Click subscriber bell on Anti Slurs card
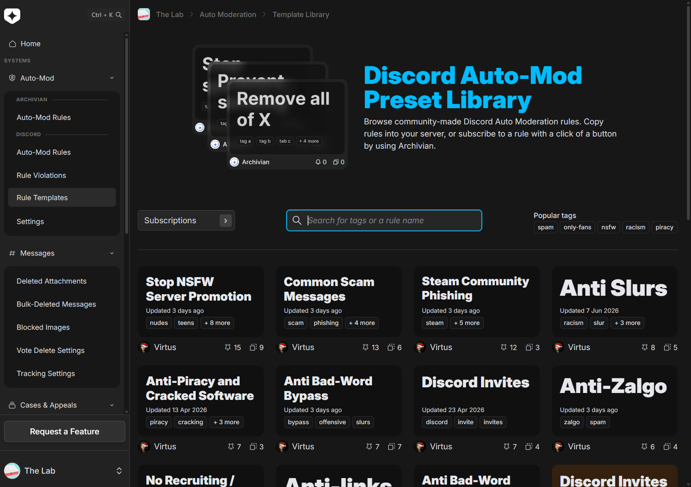Viewport: 691px width, 487px height. pos(645,347)
